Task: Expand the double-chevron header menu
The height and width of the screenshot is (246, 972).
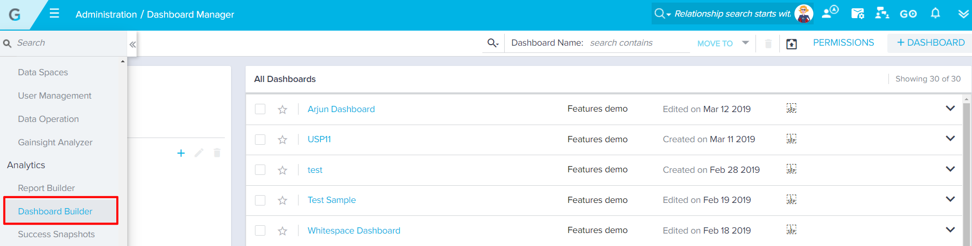Action: coord(963,14)
